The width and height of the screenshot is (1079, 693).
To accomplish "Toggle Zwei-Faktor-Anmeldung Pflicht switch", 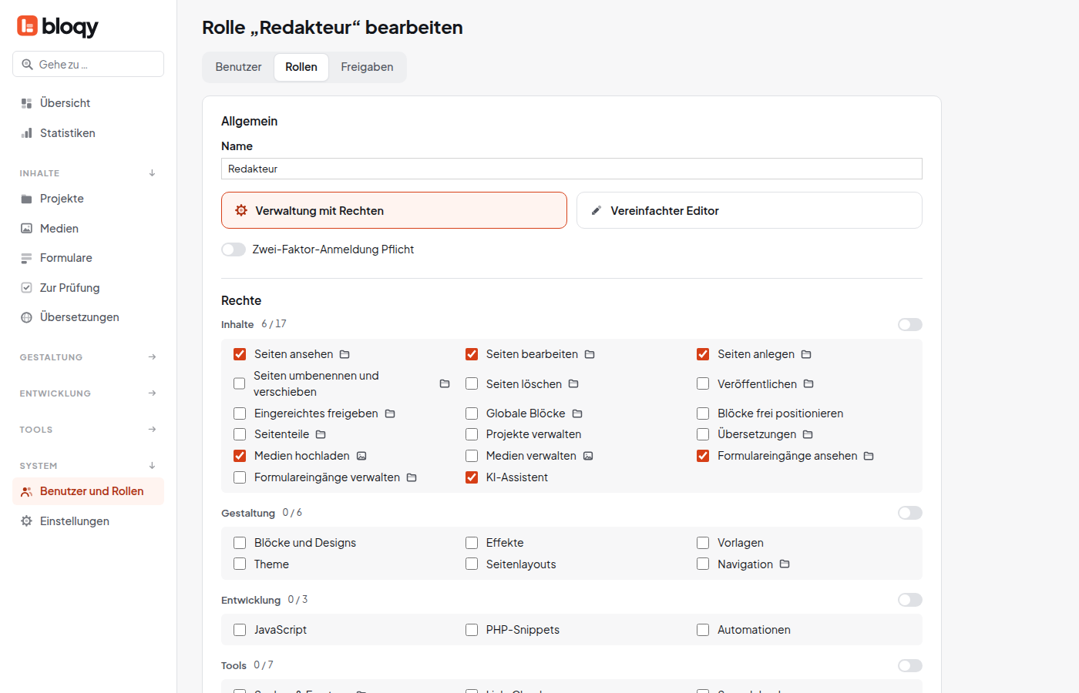I will point(234,249).
